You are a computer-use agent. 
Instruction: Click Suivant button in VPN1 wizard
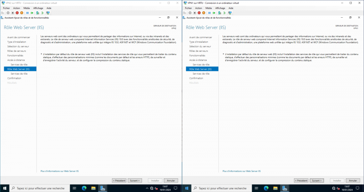317,181
